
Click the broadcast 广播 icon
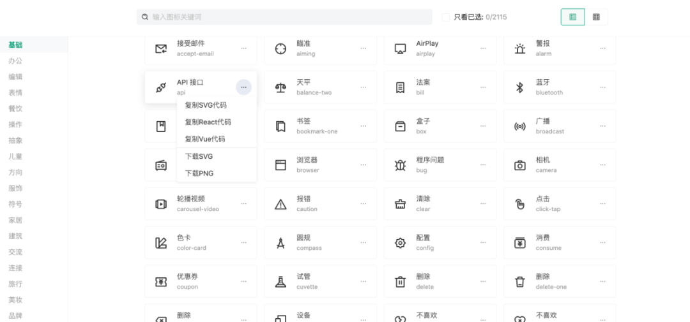pyautogui.click(x=520, y=126)
